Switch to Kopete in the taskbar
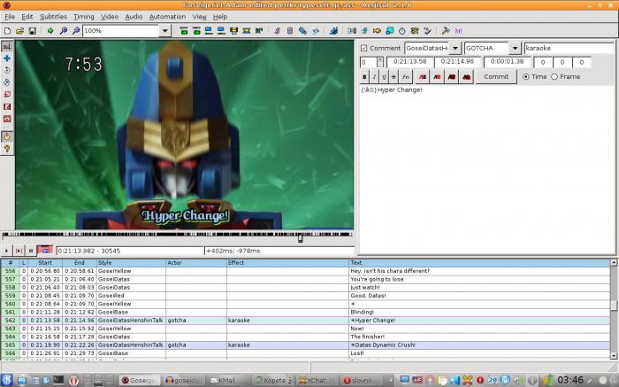The width and height of the screenshot is (619, 387). [272, 380]
